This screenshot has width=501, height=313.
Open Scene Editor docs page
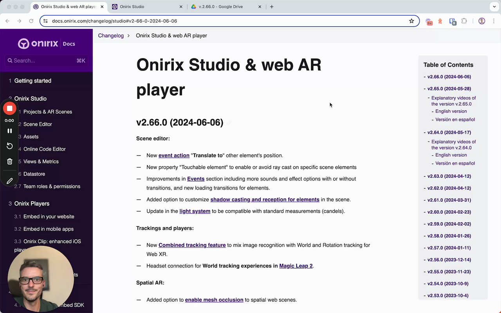click(x=38, y=124)
